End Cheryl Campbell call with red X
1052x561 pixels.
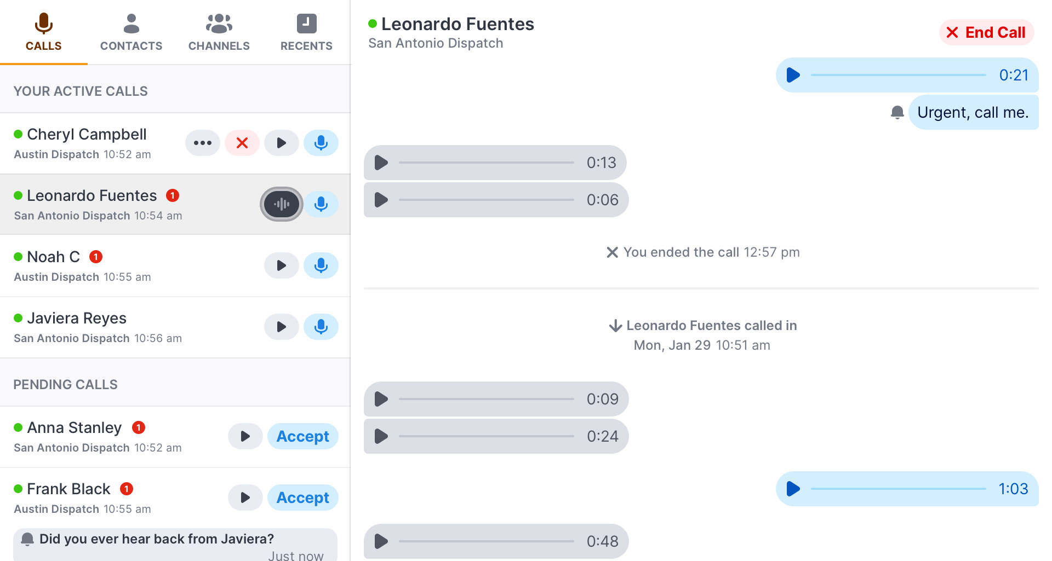[x=242, y=143]
